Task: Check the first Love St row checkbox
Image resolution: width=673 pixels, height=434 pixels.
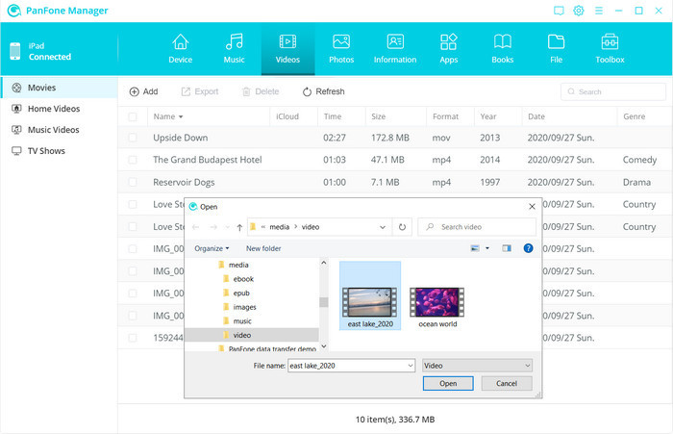Action: [133, 205]
